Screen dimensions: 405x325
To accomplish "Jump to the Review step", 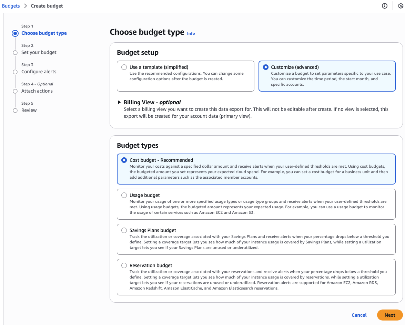I will pos(29,110).
